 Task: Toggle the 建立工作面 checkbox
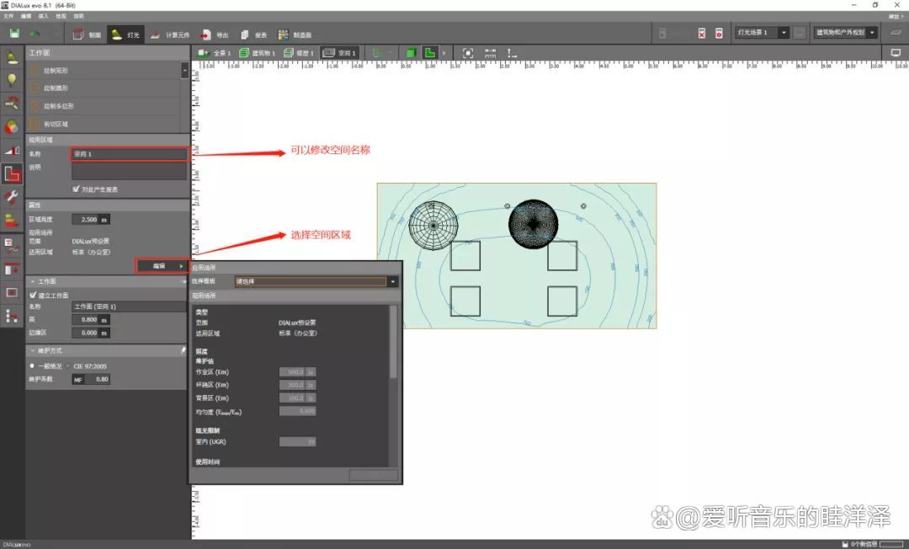33,295
